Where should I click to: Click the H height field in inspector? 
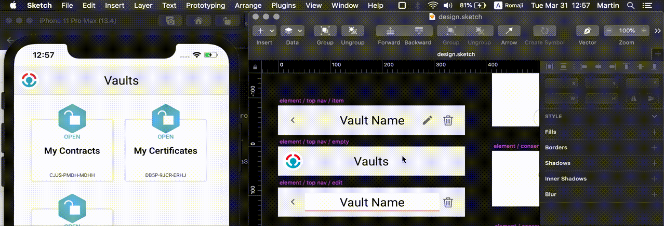click(603, 98)
